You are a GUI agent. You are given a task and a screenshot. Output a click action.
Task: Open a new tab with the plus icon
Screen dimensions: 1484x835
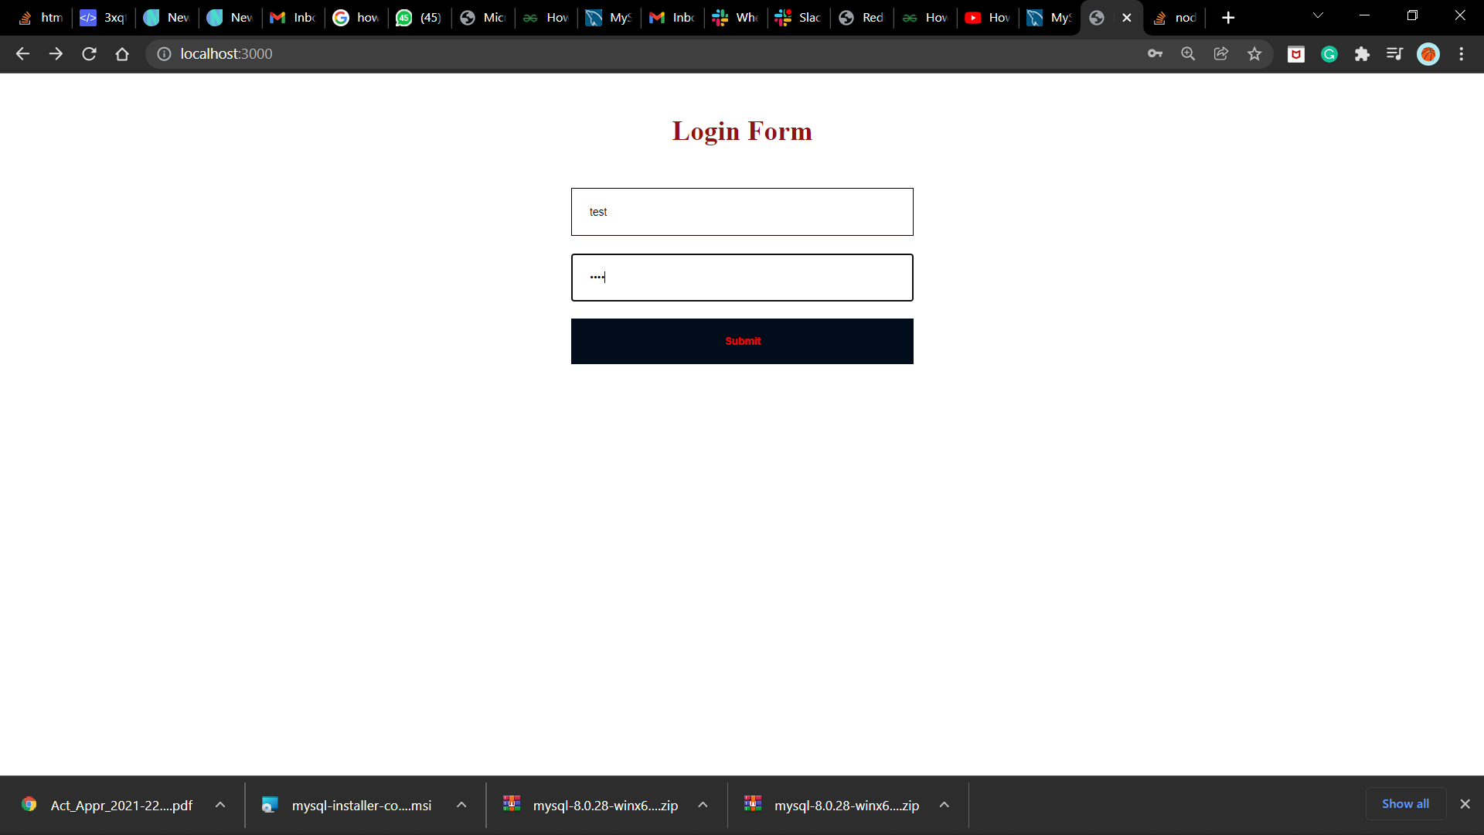[1227, 17]
